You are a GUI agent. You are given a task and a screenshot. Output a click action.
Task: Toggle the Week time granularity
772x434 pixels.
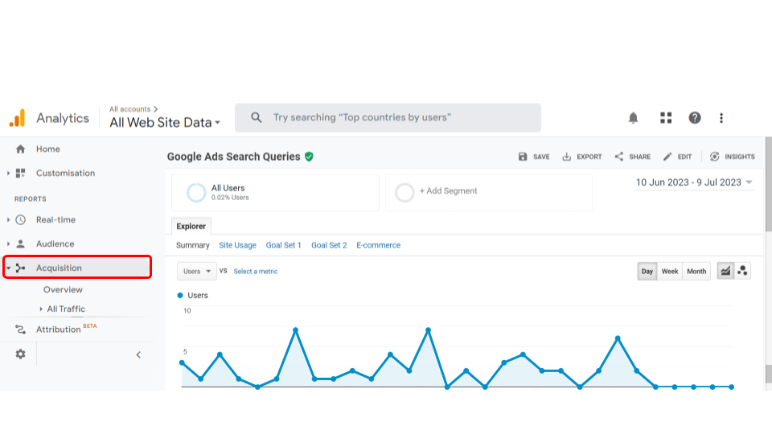tap(670, 271)
